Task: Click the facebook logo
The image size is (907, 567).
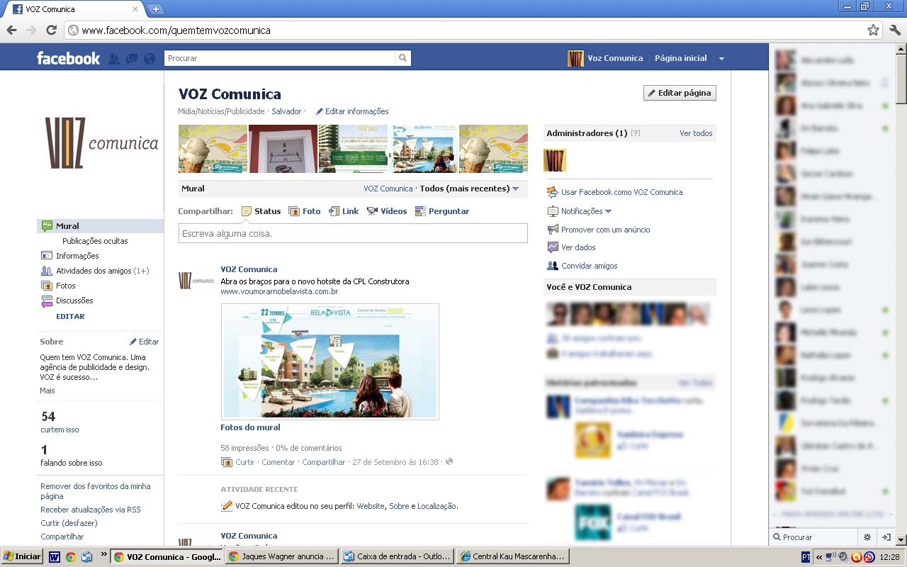Action: click(x=69, y=58)
